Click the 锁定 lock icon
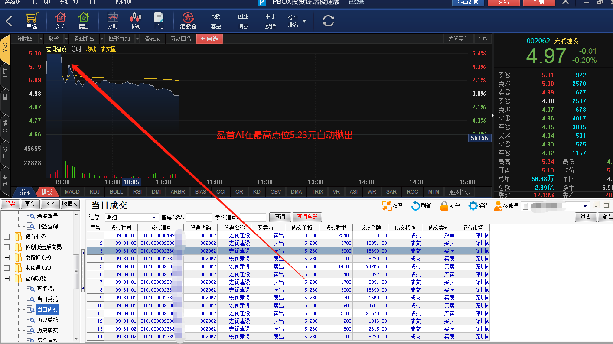Screen dimensions: 613x344 tap(444, 206)
